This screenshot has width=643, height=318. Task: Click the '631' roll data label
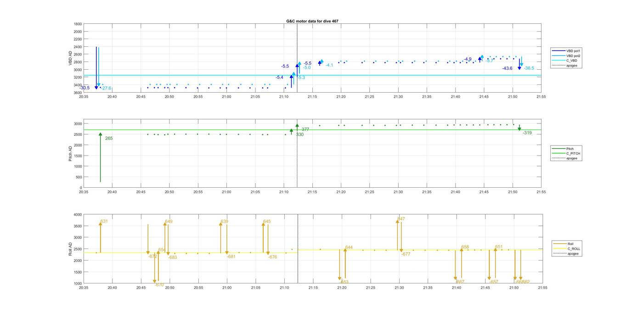[104, 221]
